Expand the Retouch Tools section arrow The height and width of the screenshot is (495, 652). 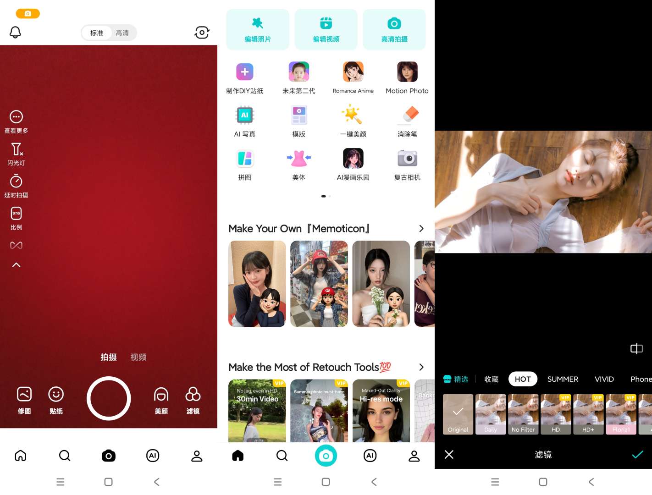[x=421, y=367]
